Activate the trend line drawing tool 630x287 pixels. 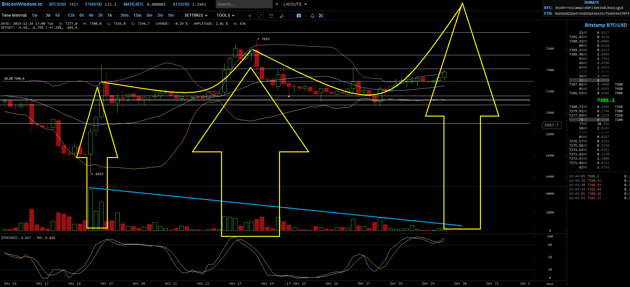(x=260, y=16)
